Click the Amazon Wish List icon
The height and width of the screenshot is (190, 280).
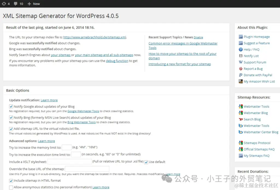(241, 81)
